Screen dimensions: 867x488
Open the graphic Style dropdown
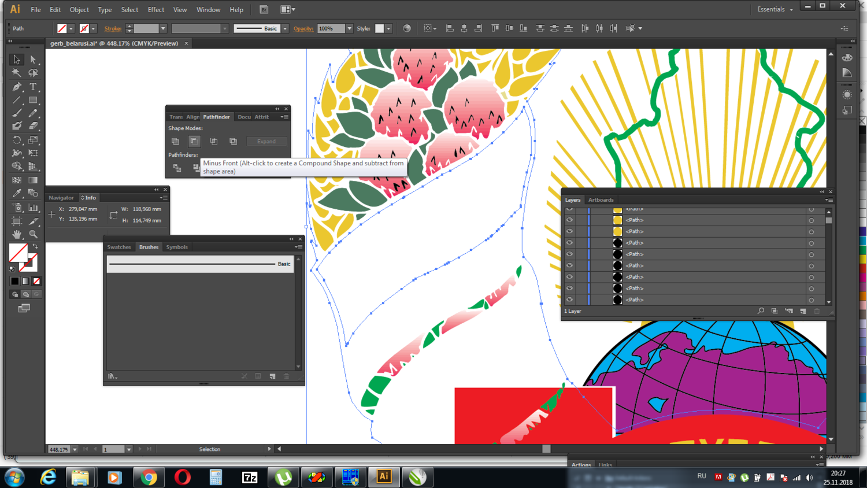pyautogui.click(x=388, y=28)
